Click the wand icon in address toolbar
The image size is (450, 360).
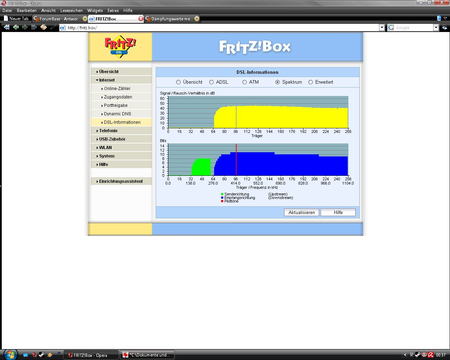pyautogui.click(x=53, y=27)
